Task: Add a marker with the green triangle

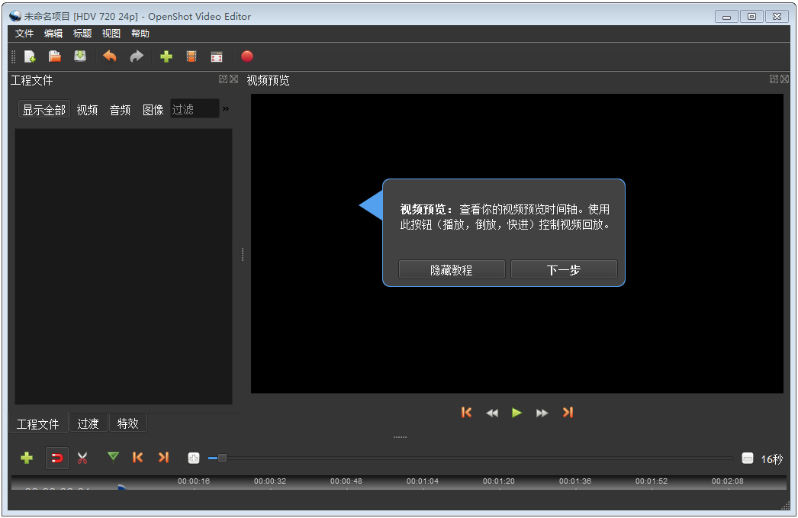Action: (x=114, y=457)
